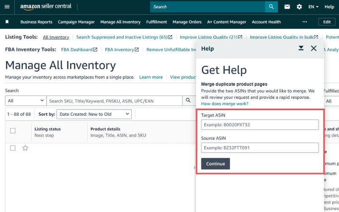Open Fulfillment menu item

click(x=156, y=22)
